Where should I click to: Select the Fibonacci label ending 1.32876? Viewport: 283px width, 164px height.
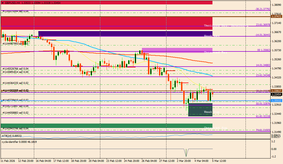click(263, 104)
